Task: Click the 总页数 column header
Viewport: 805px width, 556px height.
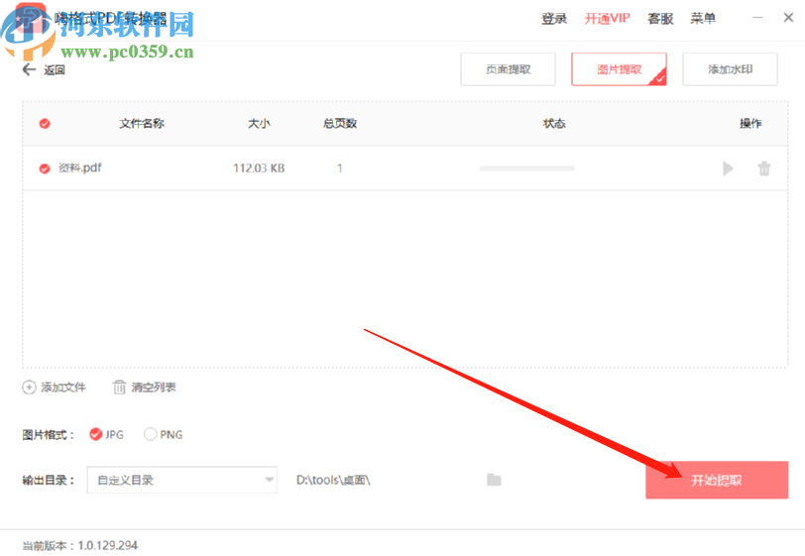Action: 340,124
